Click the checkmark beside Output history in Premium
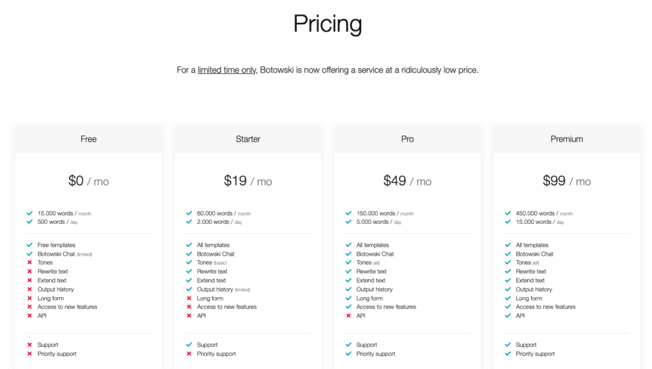 pyautogui.click(x=508, y=289)
